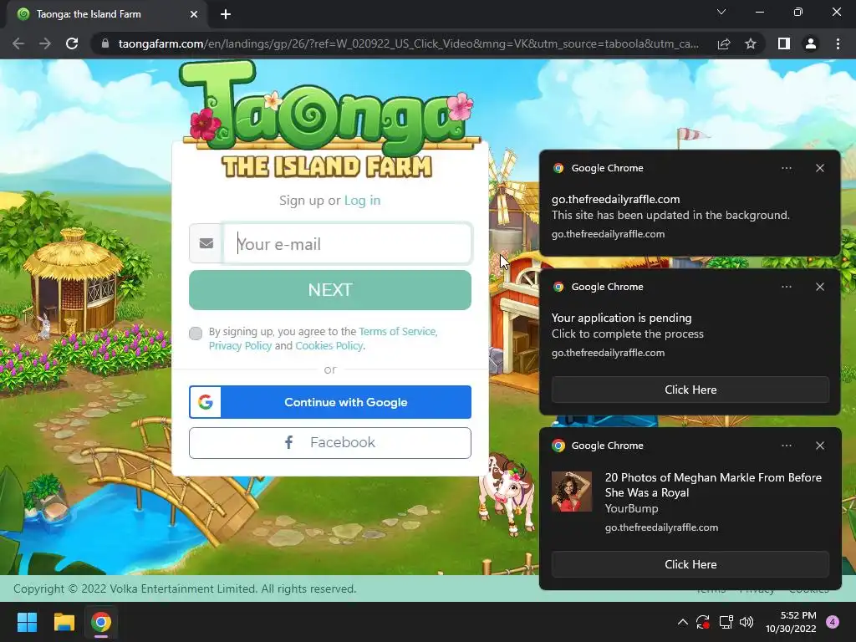Open the network tray icon
Image resolution: width=856 pixels, height=642 pixels.
tap(726, 622)
